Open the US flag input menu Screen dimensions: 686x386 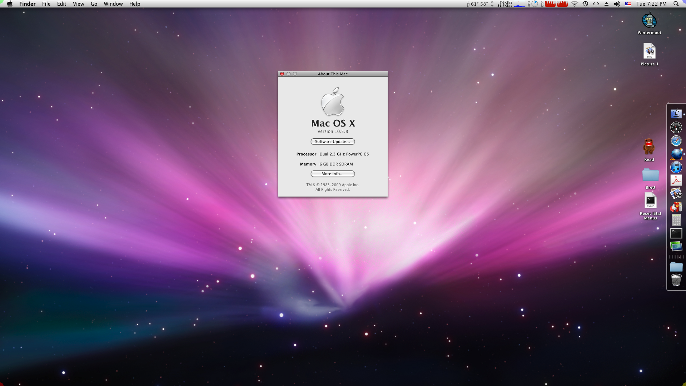[628, 4]
